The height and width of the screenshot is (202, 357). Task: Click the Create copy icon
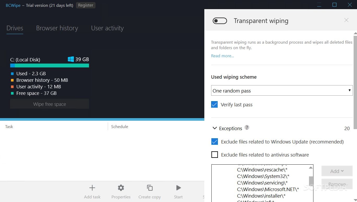pyautogui.click(x=150, y=188)
